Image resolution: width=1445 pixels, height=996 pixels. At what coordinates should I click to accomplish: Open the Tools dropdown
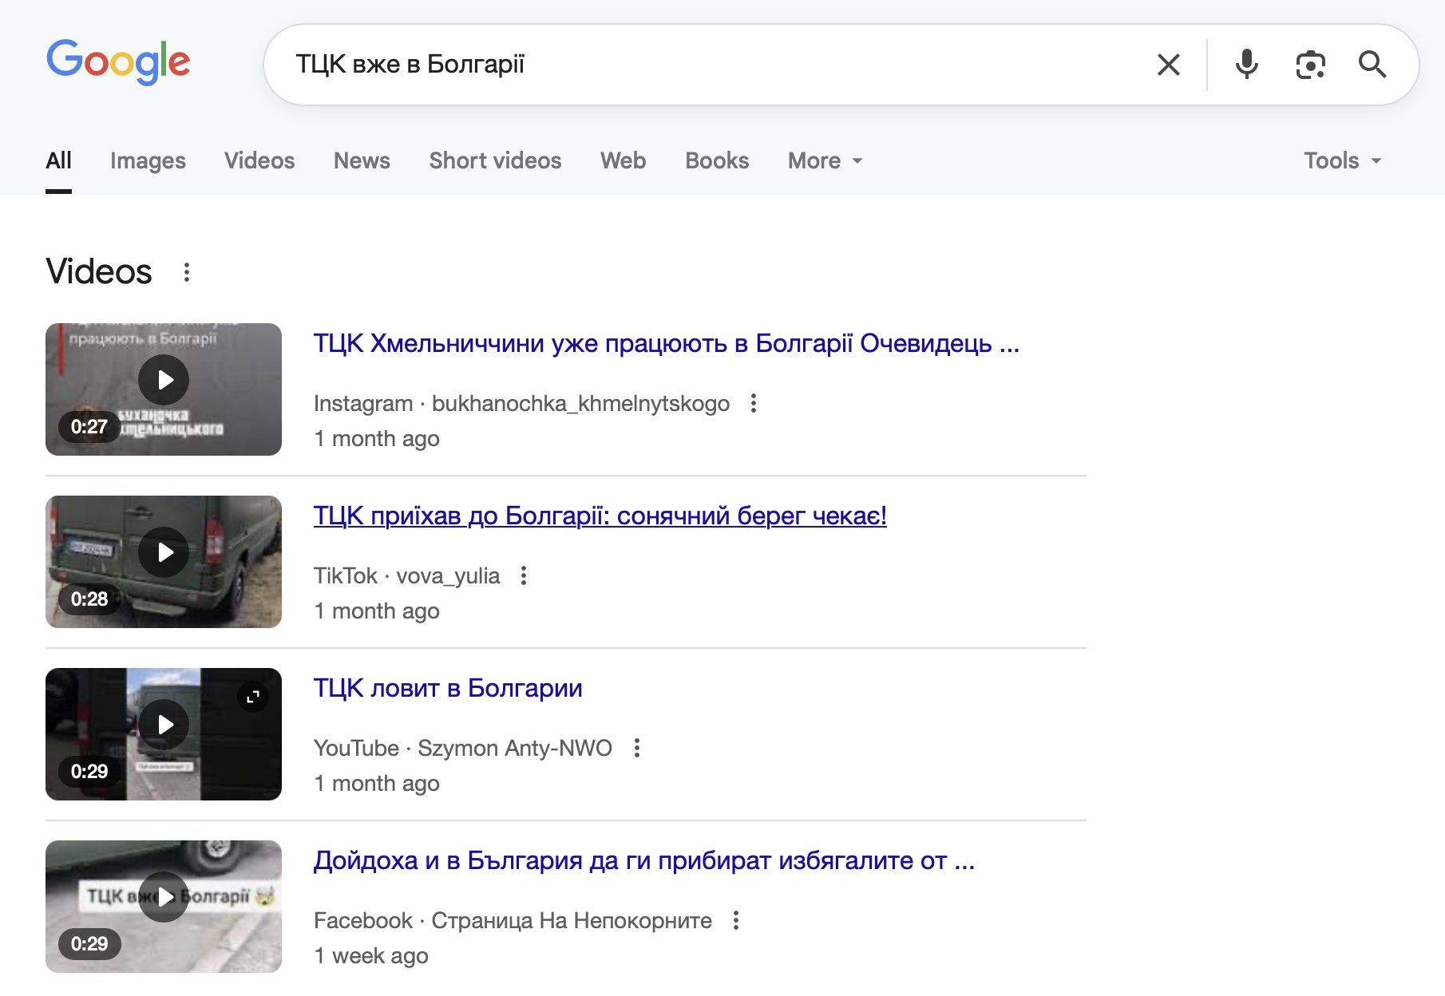click(1342, 160)
